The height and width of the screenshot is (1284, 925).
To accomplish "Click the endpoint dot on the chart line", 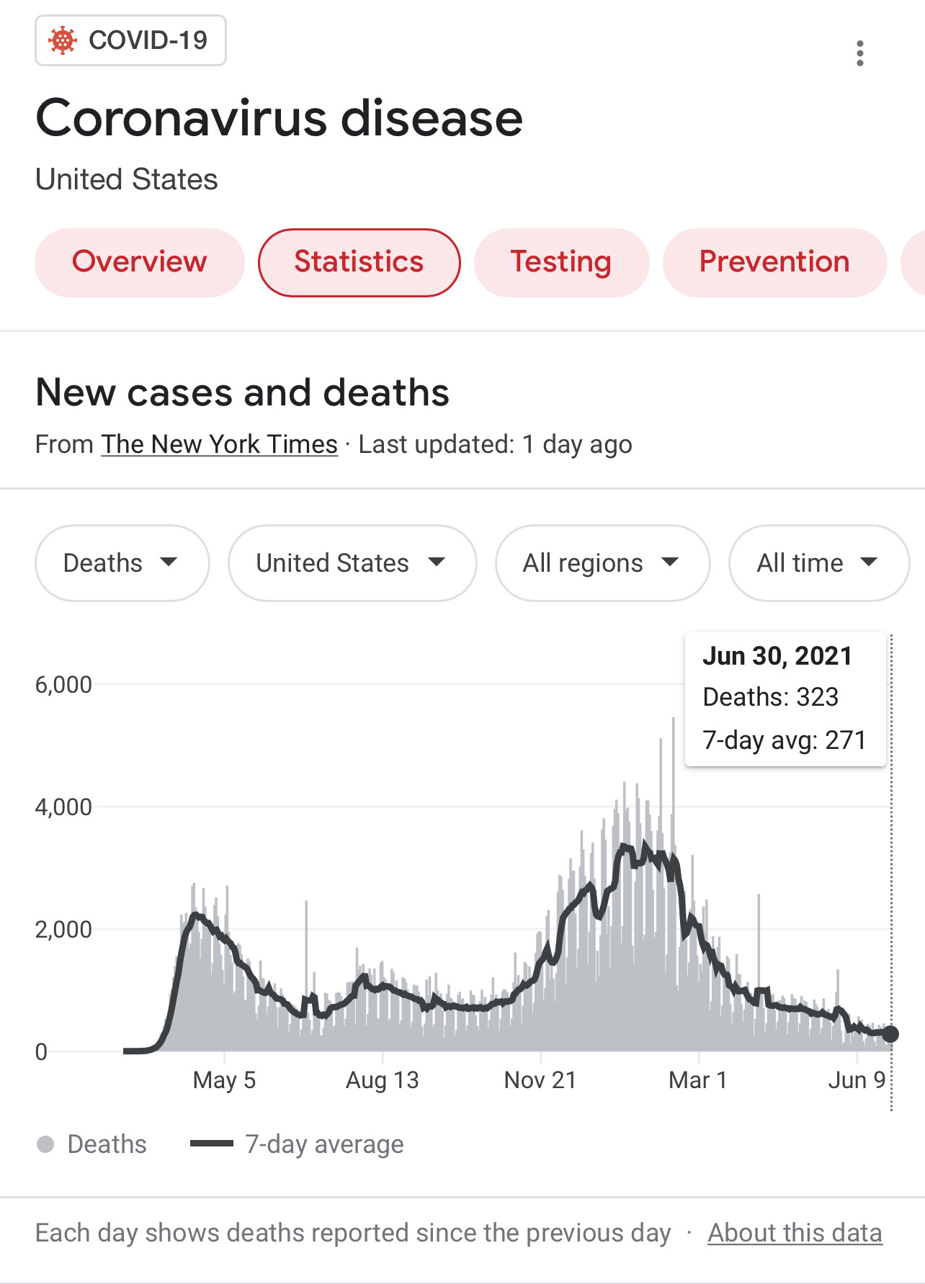I will pos(890,1034).
